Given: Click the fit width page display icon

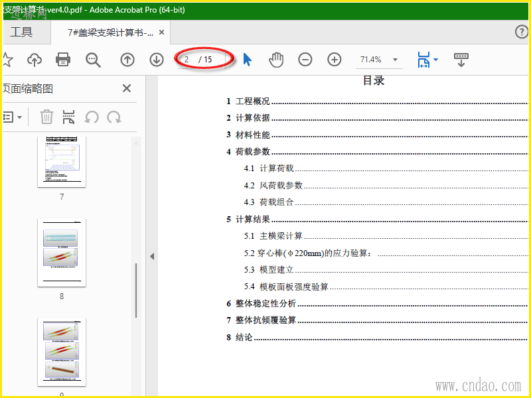Looking at the screenshot, I should coord(423,60).
